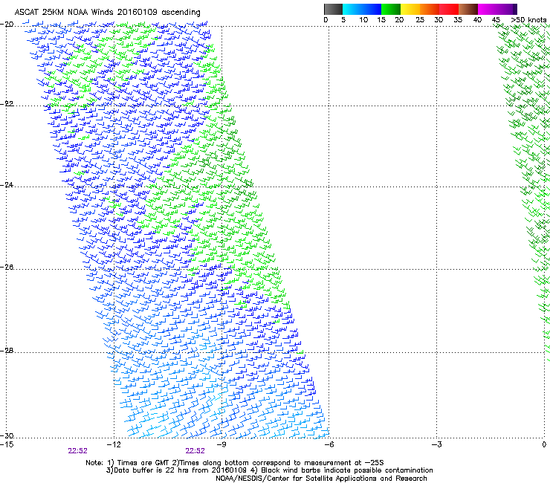Click the cyan 5–10 knots color scale segment
This screenshot has height=483, width=550.
click(352, 9)
